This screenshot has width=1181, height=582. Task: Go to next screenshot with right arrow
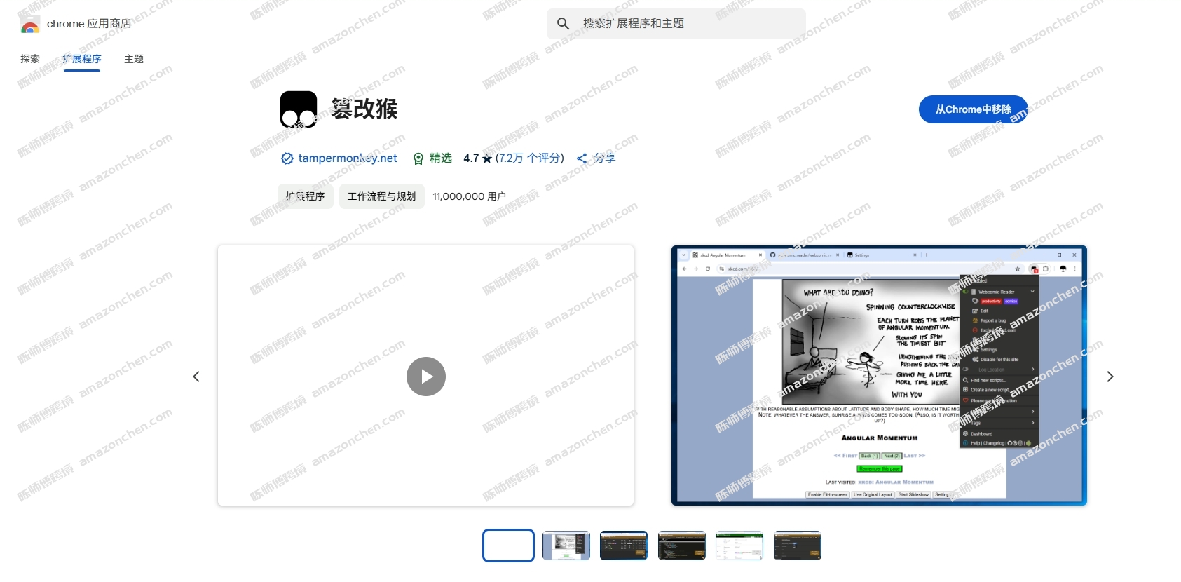(x=1110, y=377)
